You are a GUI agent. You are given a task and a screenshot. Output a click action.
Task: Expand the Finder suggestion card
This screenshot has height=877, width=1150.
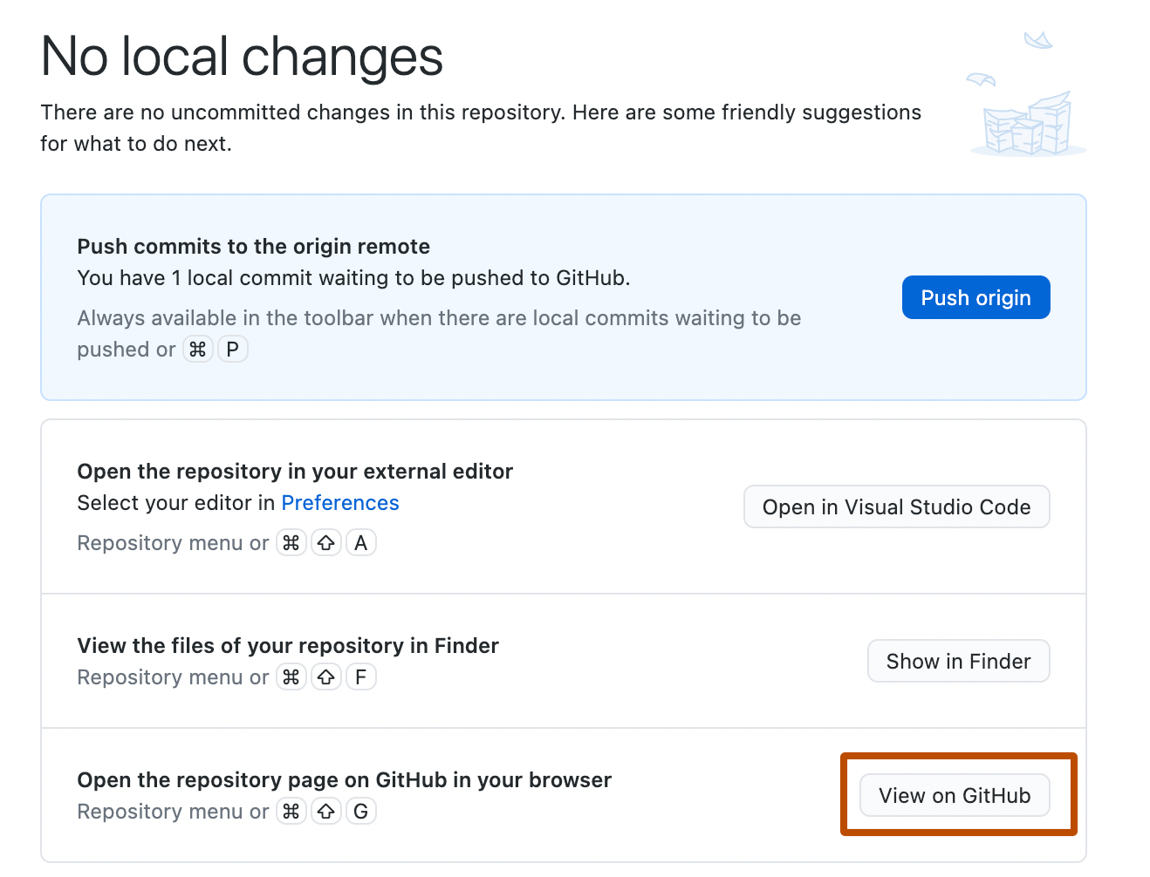(x=563, y=661)
